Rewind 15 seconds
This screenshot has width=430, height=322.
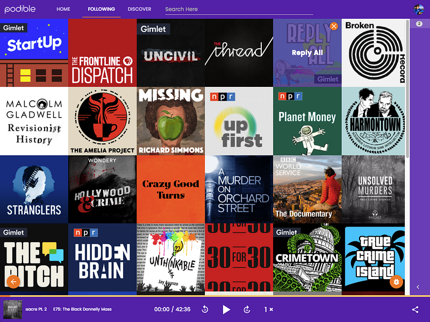point(205,310)
